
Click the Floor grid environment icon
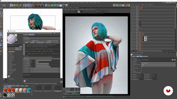coord(61,5)
